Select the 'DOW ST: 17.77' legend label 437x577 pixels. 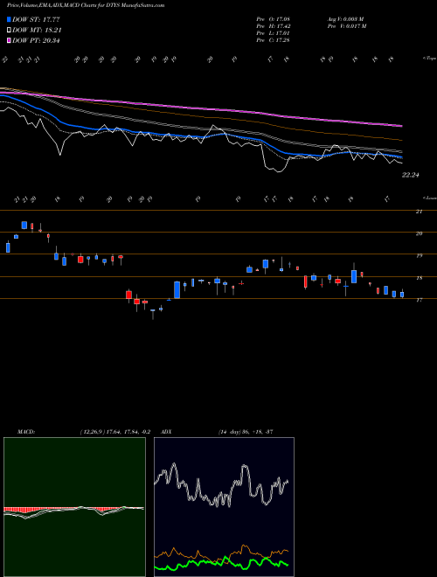click(36, 19)
